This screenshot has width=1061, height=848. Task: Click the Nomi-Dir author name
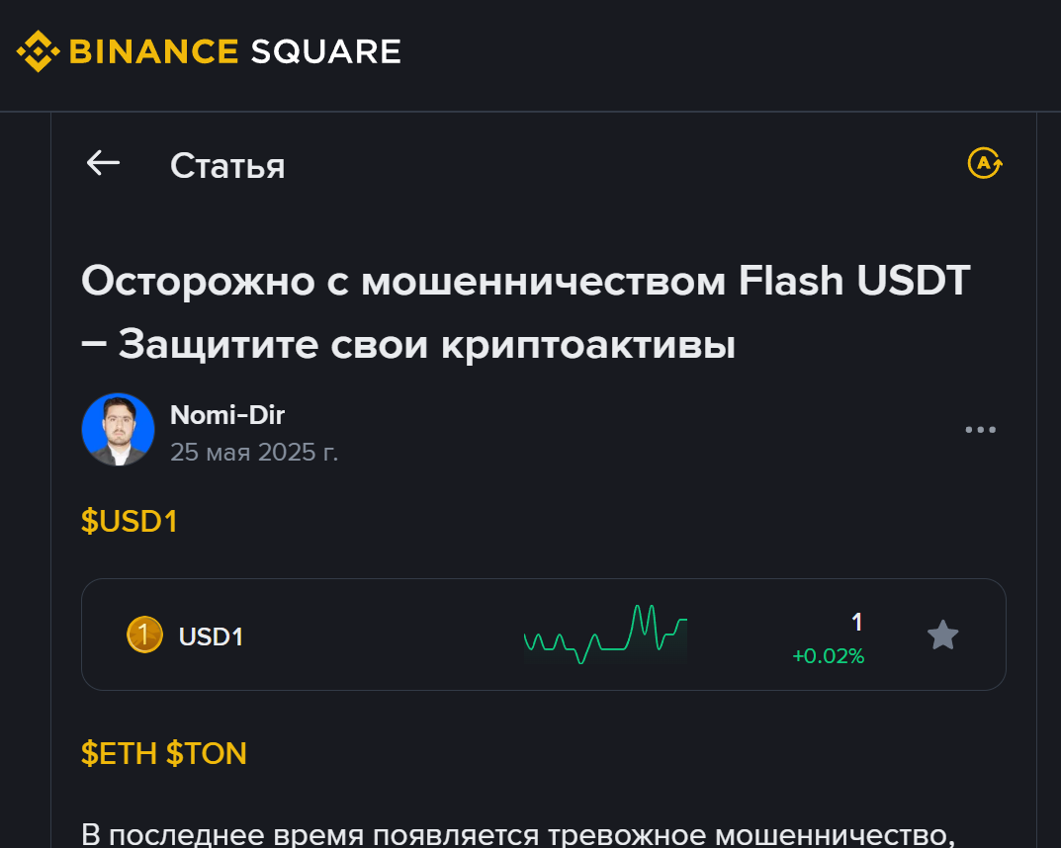click(x=226, y=415)
